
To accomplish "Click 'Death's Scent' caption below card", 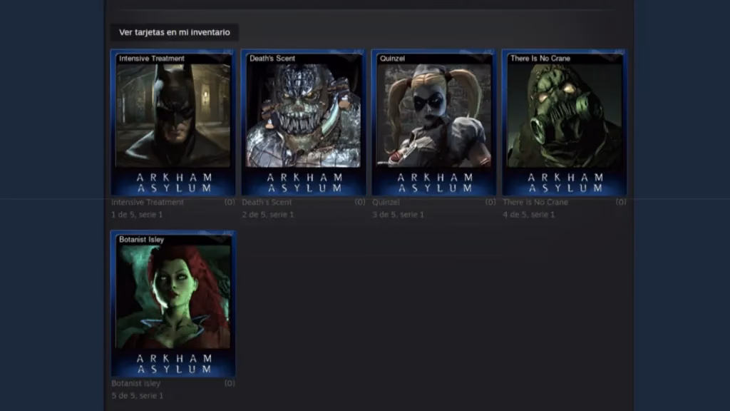I will 267,202.
